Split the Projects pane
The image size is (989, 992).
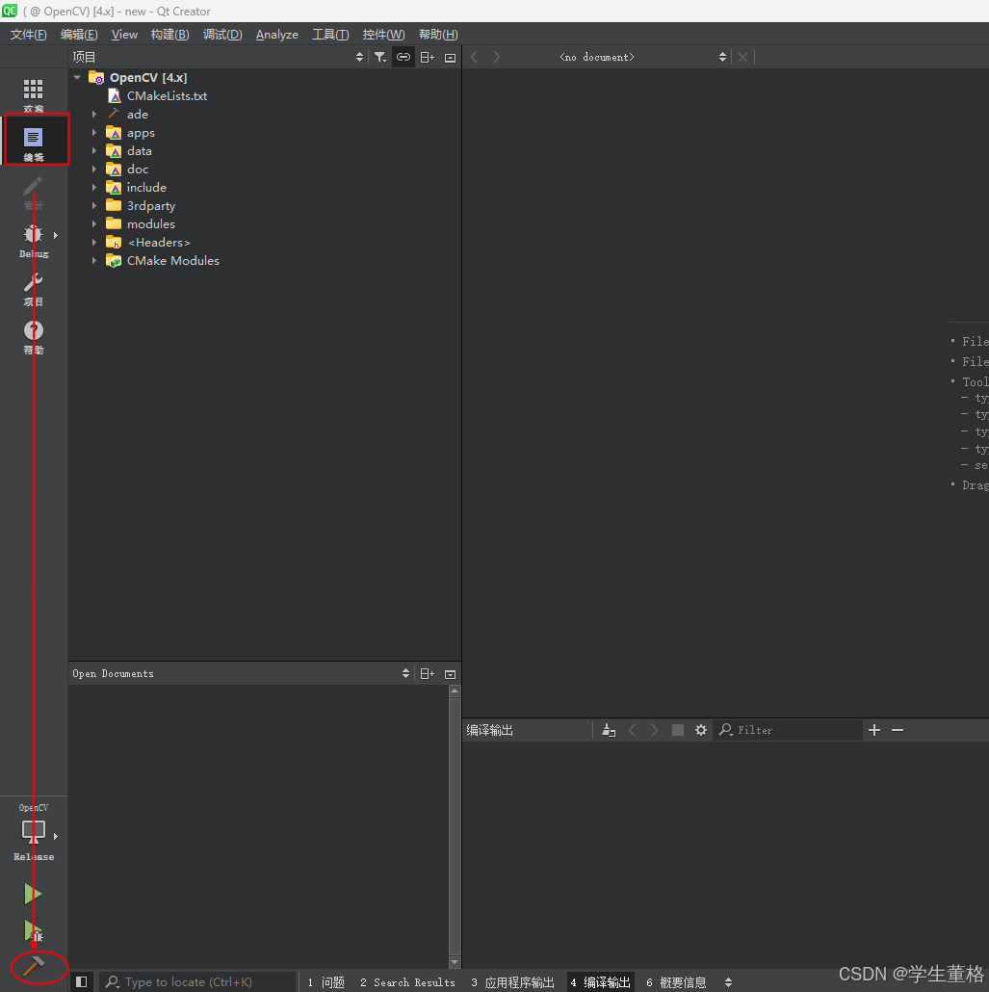coord(428,57)
